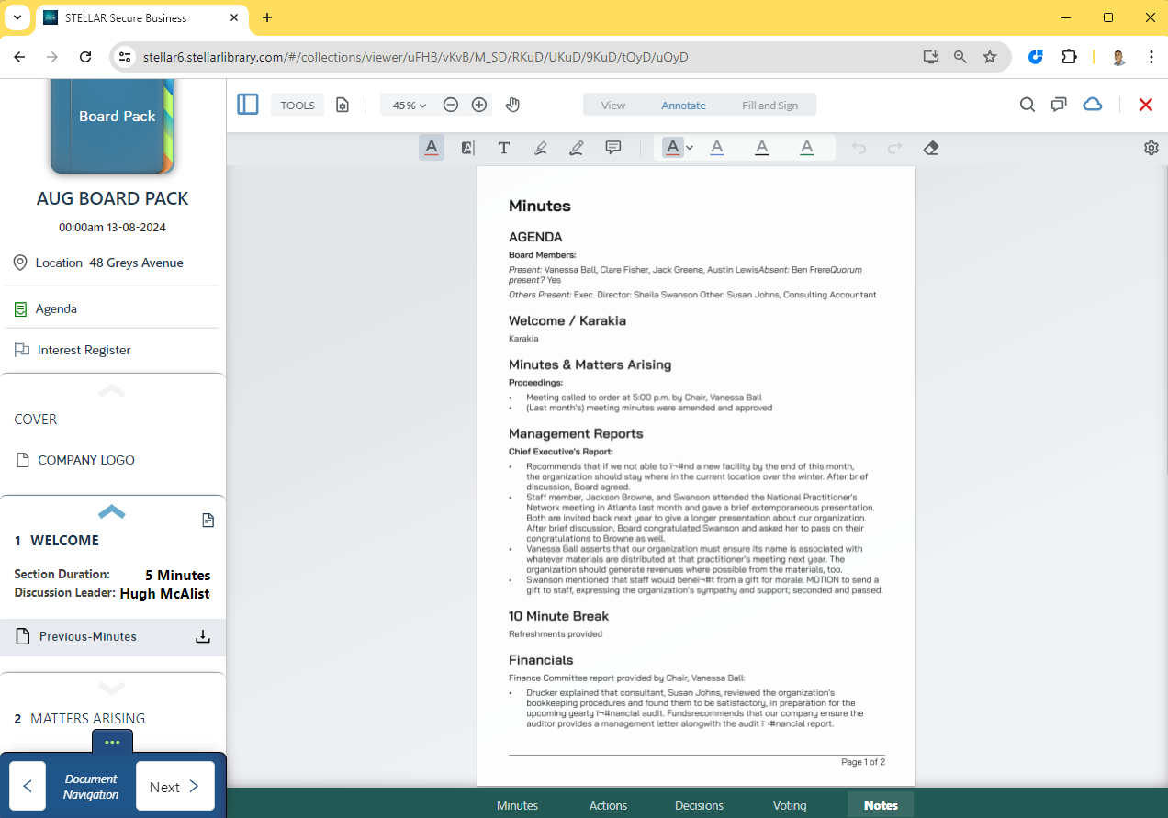Switch to the Fill and Sign mode

coord(769,105)
